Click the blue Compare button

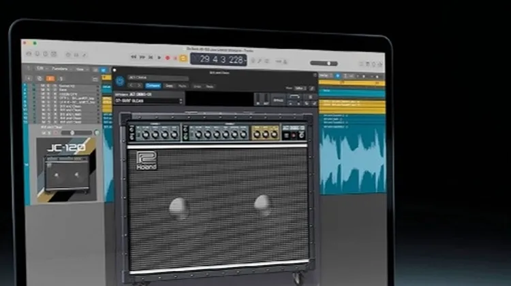pos(153,86)
